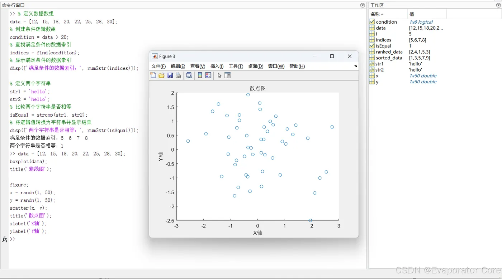Click the fx function browser icon
The width and height of the screenshot is (502, 279).
(x=5, y=239)
